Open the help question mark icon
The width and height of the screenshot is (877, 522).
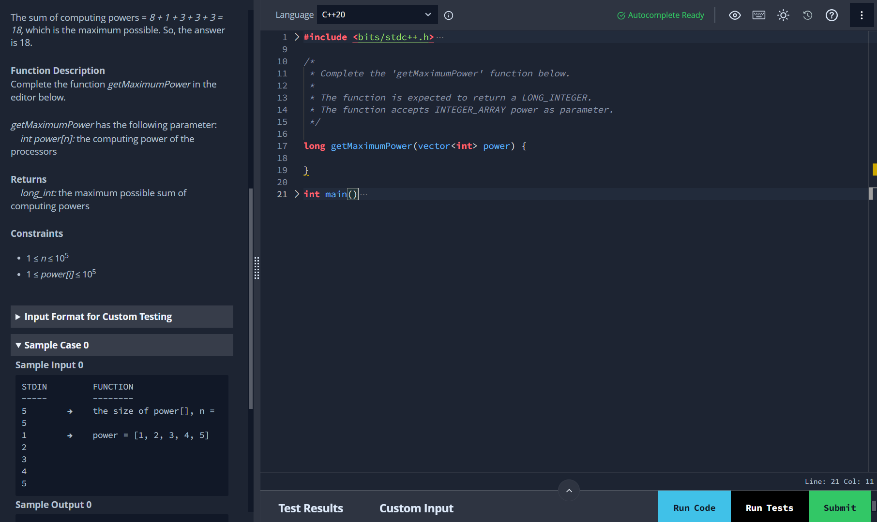tap(832, 15)
